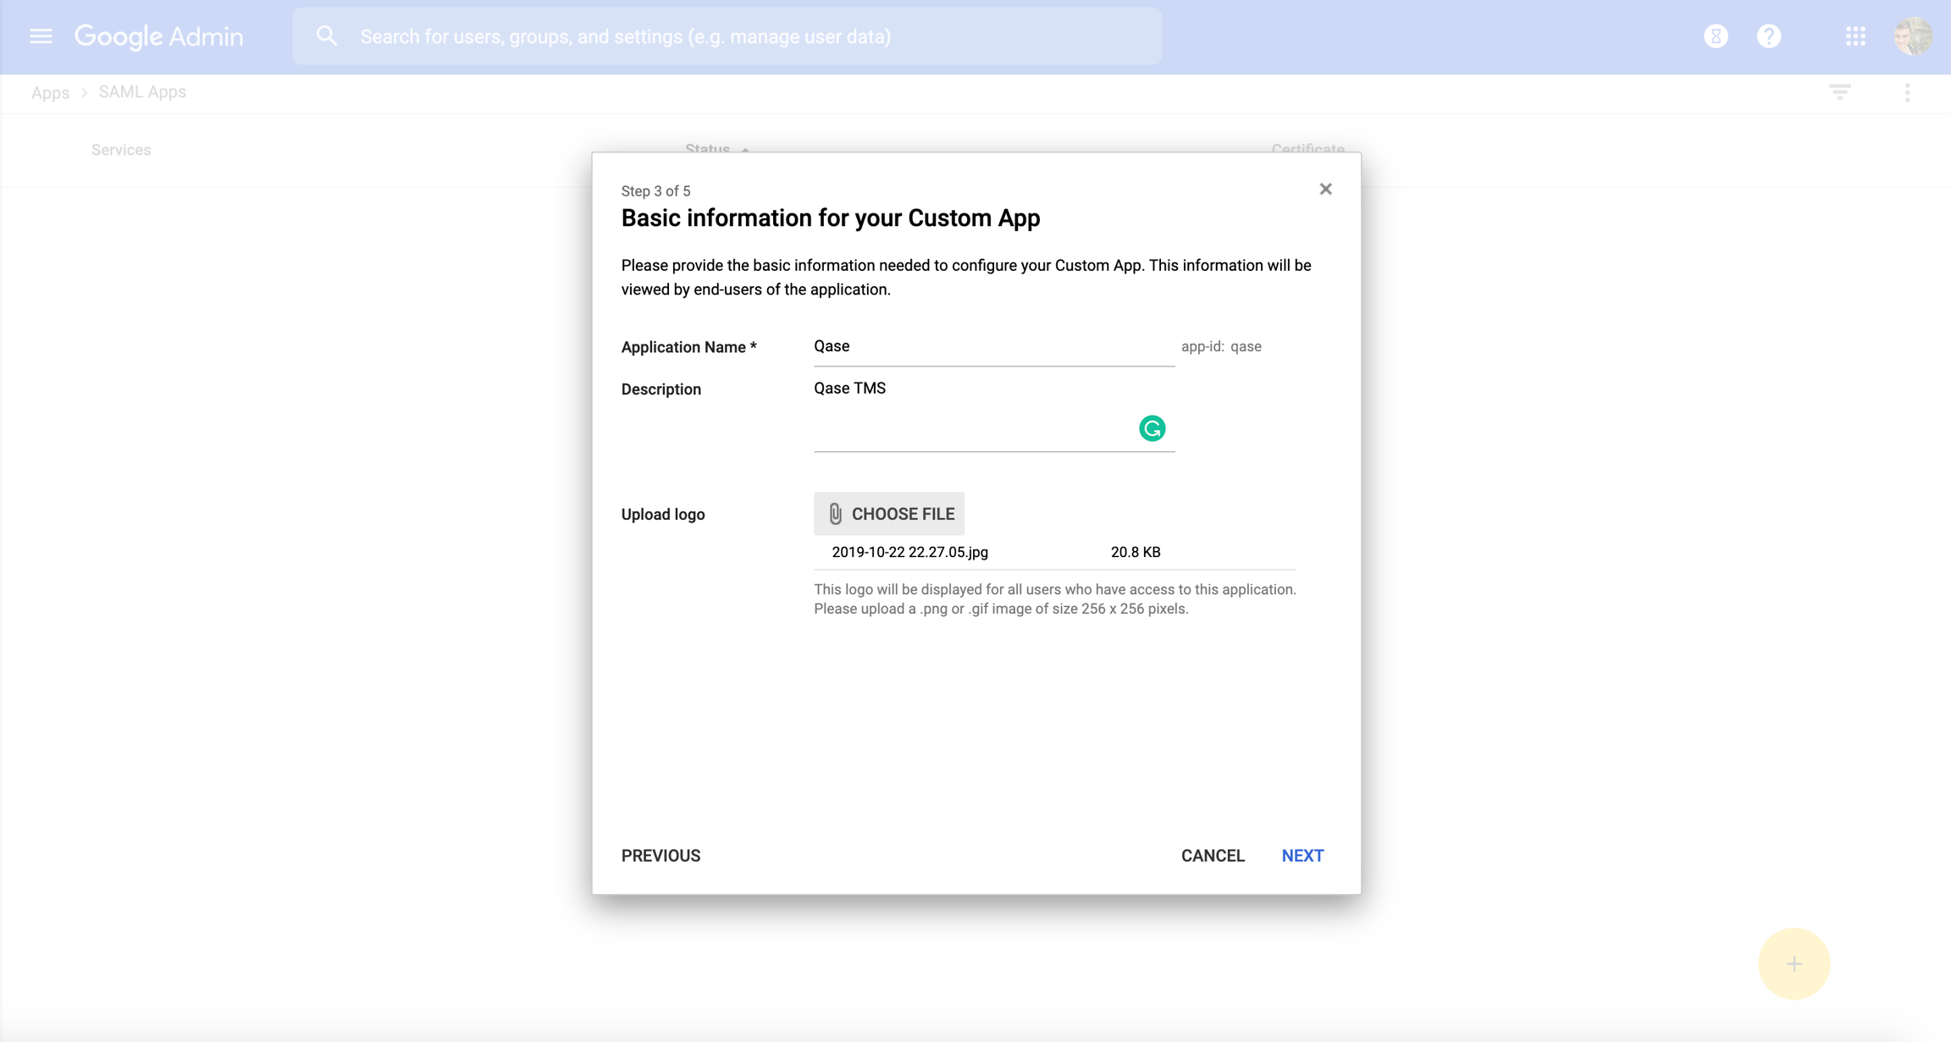1951x1042 pixels.
Task: Click the Grammarly icon in Description
Action: click(x=1152, y=428)
